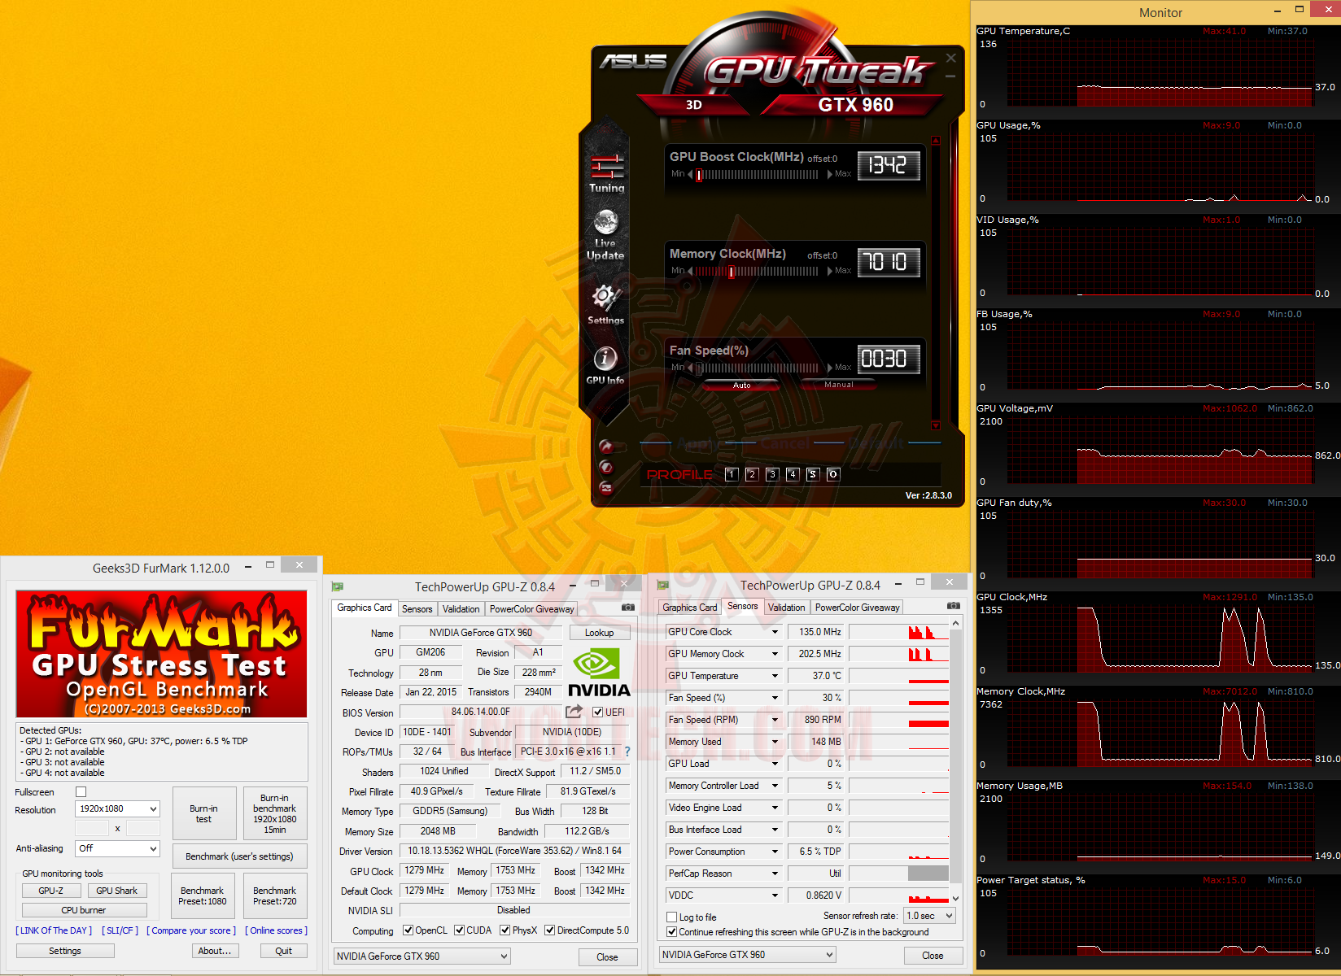This screenshot has width=1341, height=976.
Task: Click the red hexagon icon in GPU Tweak
Action: pos(605,467)
